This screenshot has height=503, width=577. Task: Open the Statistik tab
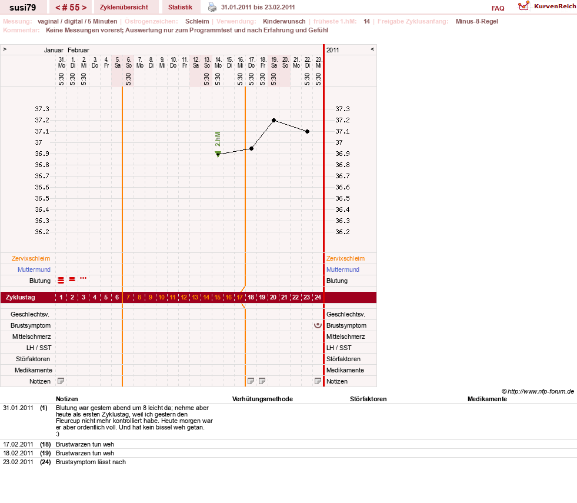[x=180, y=7]
